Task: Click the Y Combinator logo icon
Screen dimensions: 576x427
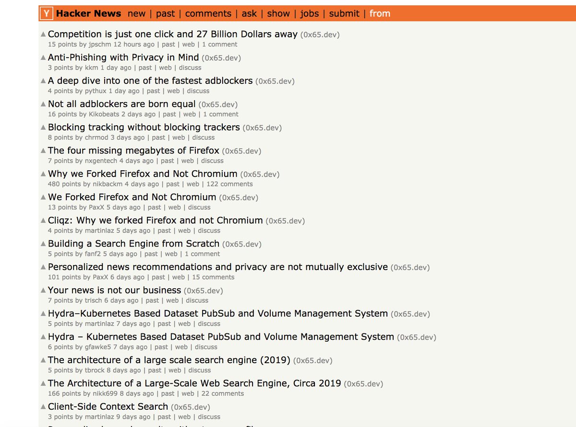Action: pyautogui.click(x=46, y=13)
